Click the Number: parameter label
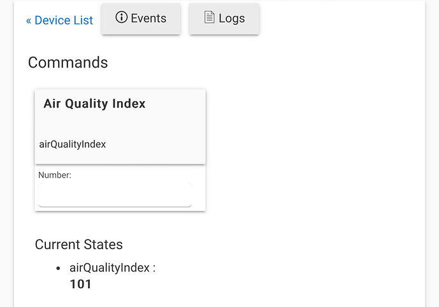Image resolution: width=439 pixels, height=307 pixels. click(55, 175)
